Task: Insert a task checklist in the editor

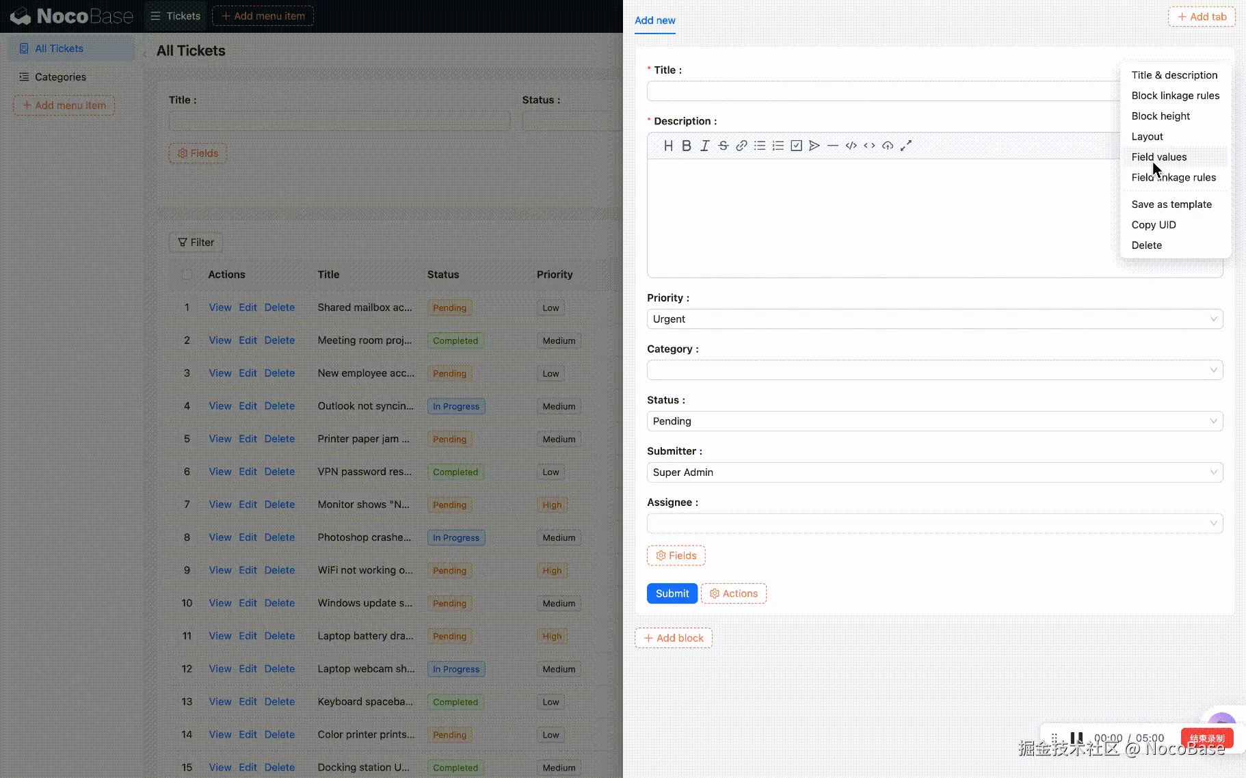Action: coord(796,146)
